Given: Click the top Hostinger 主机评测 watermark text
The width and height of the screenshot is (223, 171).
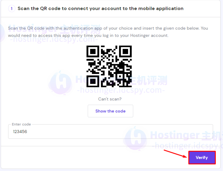Looking at the screenshot, I should (54, 29).
